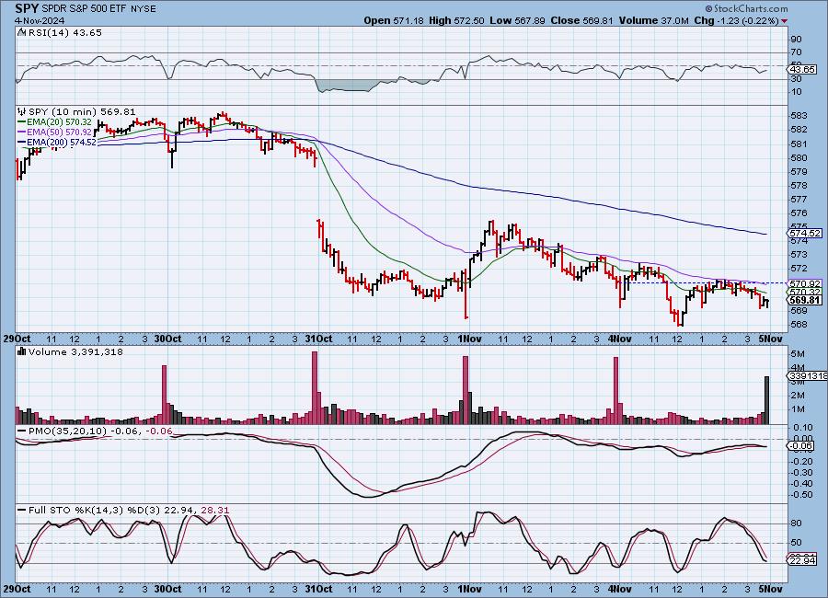The width and height of the screenshot is (828, 598).
Task: Click the red down-triangle beside the Chg value
Action: click(784, 21)
